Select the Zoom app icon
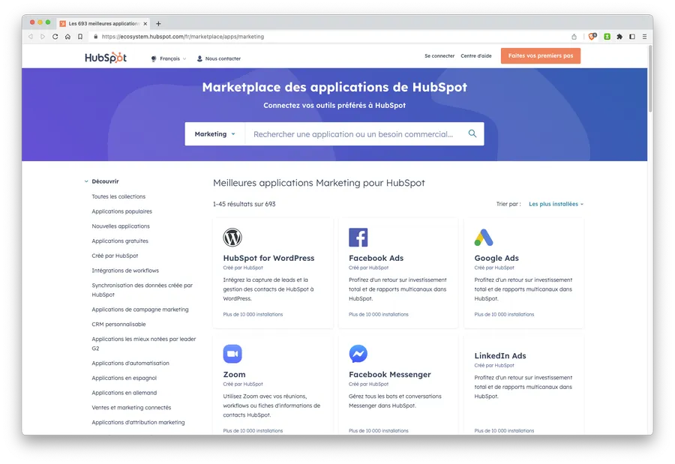 tap(232, 354)
